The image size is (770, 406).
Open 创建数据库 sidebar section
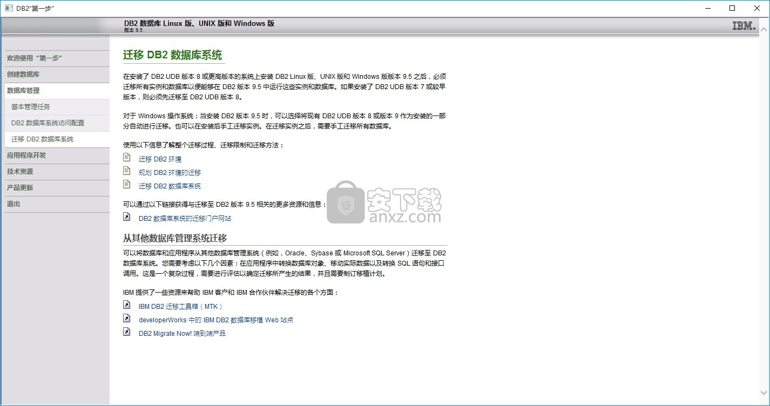[x=57, y=75]
